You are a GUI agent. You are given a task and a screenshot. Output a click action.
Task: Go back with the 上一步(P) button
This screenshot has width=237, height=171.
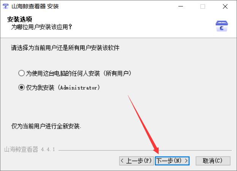136,161
